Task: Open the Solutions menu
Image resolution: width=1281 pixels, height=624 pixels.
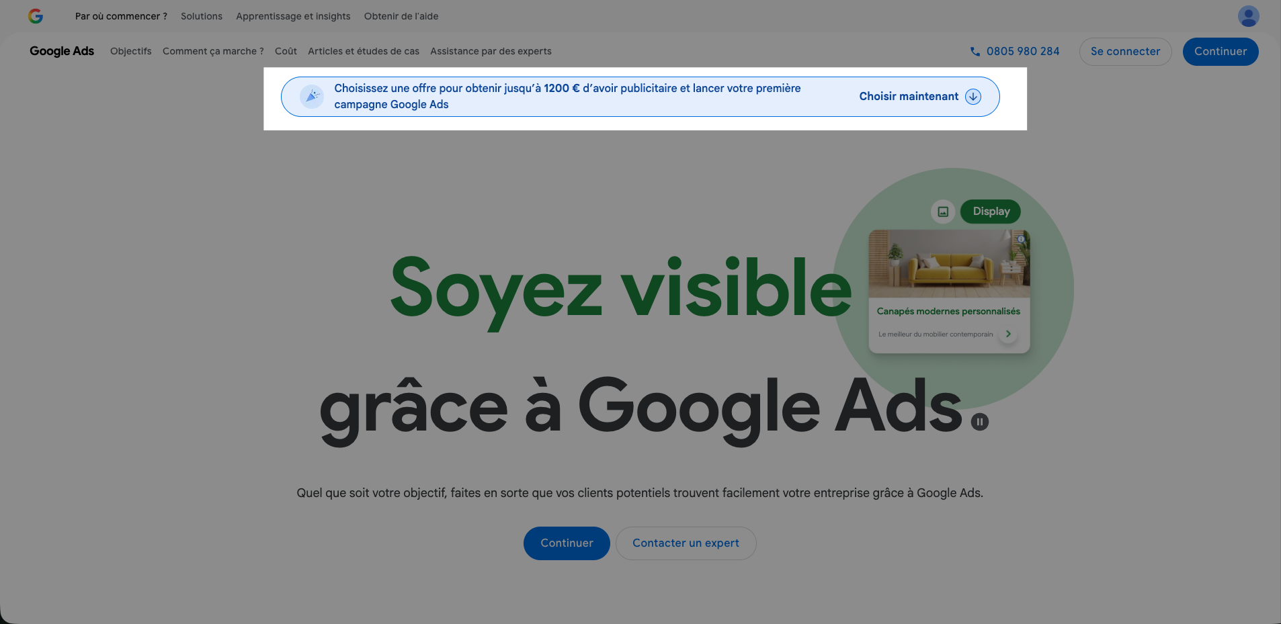Action: click(x=202, y=16)
